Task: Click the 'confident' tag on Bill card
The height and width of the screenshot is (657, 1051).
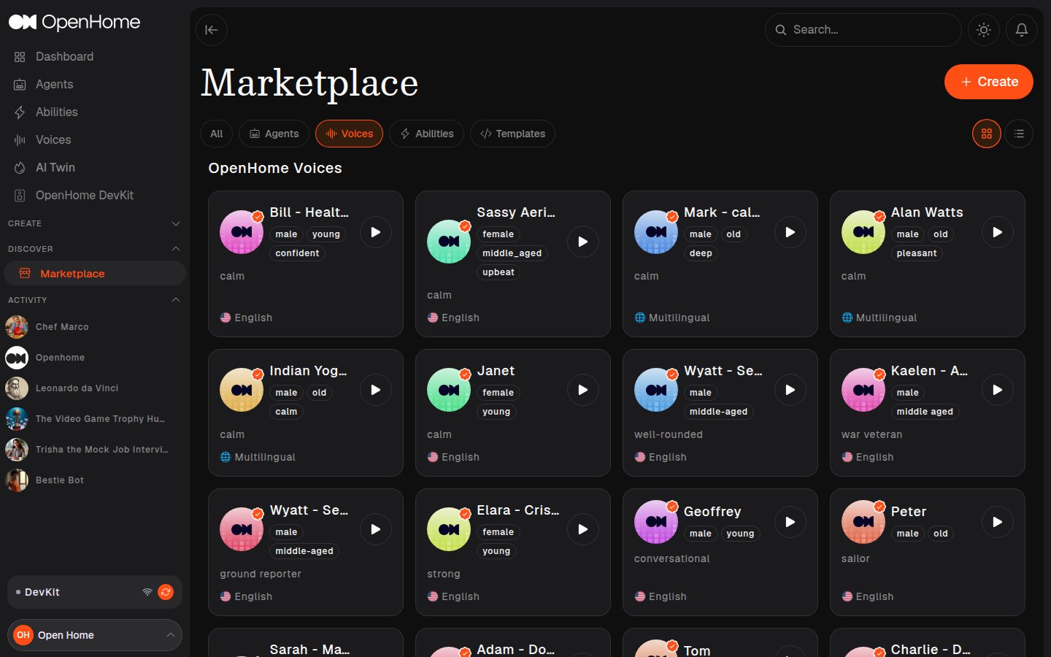Action: [297, 253]
